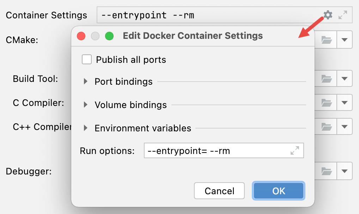Image resolution: width=359 pixels, height=214 pixels.
Task: Expand the Volume bindings section
Action: pyautogui.click(x=86, y=105)
